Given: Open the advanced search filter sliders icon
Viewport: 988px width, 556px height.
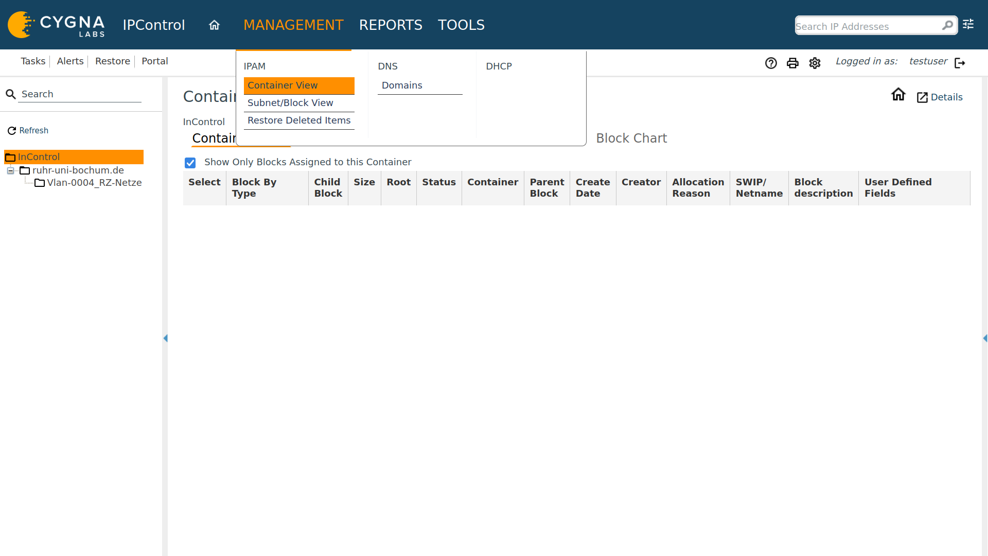Looking at the screenshot, I should click(968, 24).
